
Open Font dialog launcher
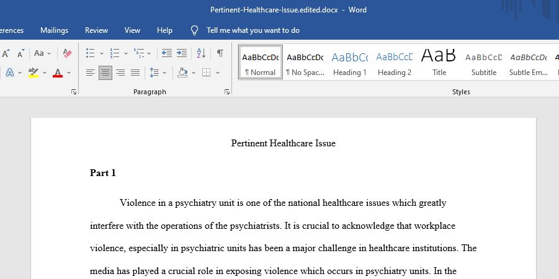click(74, 92)
